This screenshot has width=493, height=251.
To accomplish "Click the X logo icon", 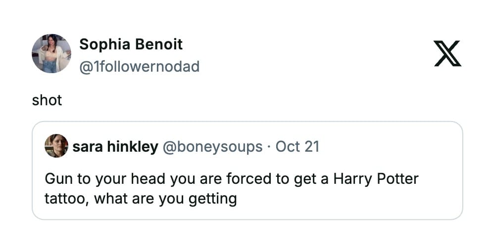I will click(x=447, y=53).
